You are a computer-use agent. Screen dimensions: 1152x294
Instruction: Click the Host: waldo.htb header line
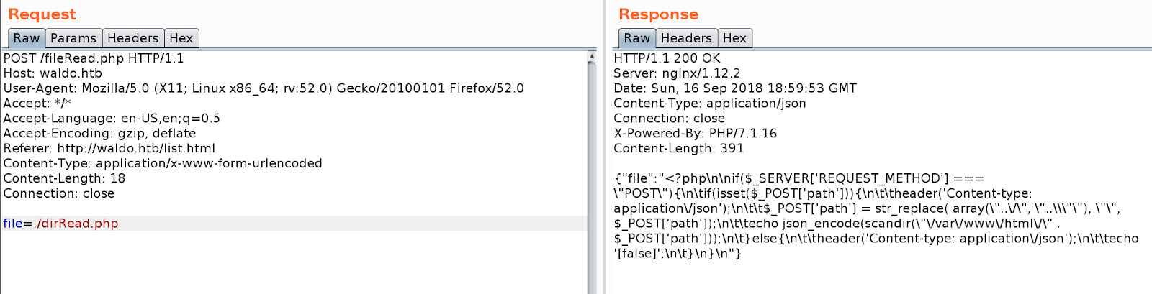pos(53,73)
